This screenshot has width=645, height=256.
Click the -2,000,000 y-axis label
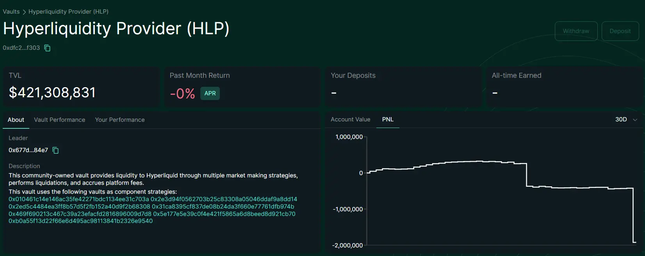point(347,245)
